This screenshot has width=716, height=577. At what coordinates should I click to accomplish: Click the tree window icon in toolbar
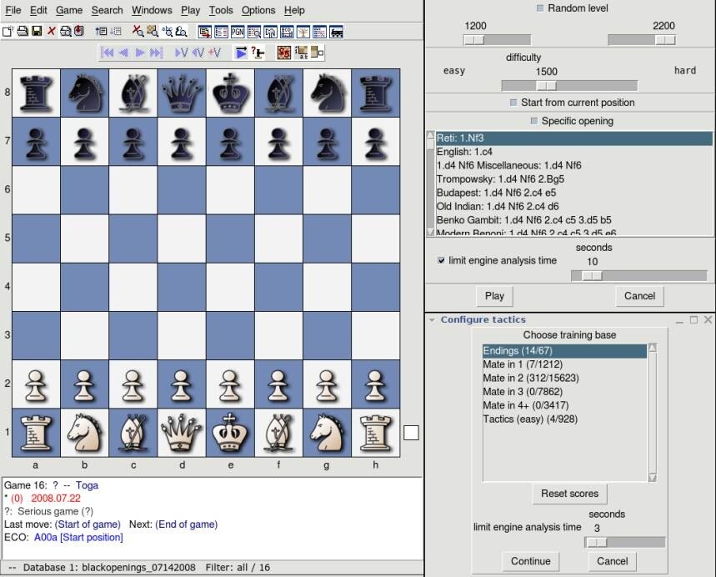click(303, 32)
